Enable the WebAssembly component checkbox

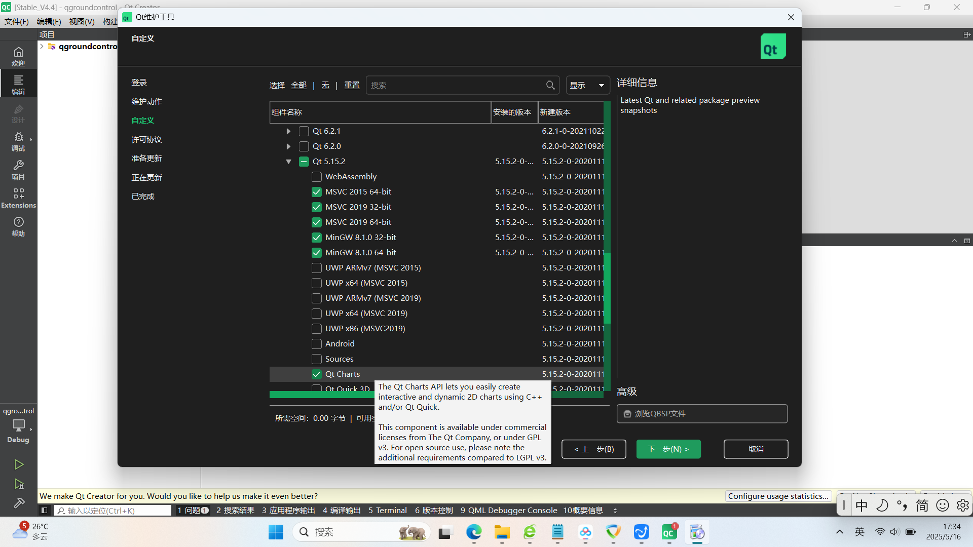[x=317, y=177]
